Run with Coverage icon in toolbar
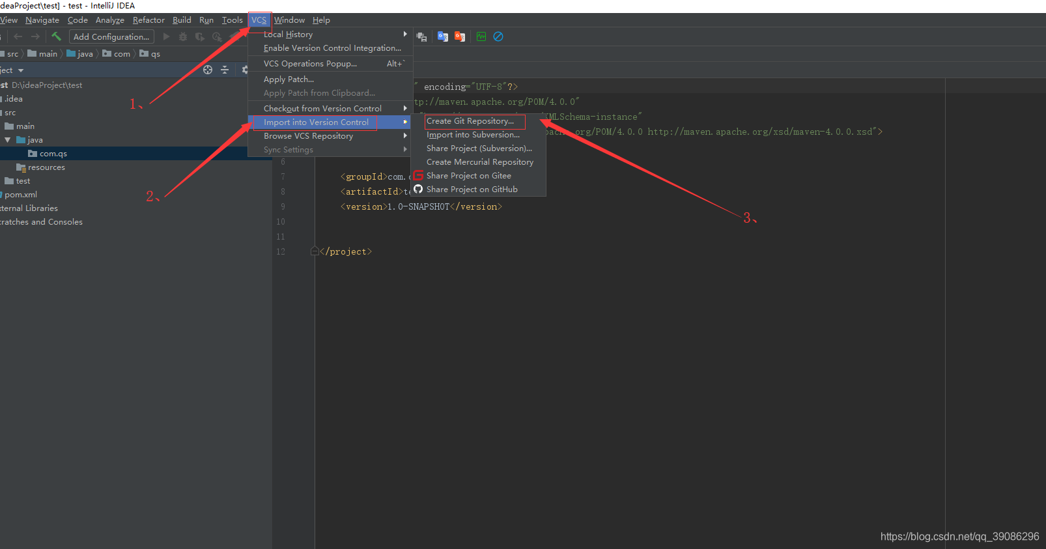The width and height of the screenshot is (1046, 549). [200, 37]
